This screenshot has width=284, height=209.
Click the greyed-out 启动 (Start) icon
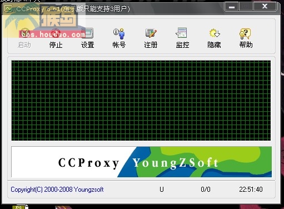(x=24, y=33)
